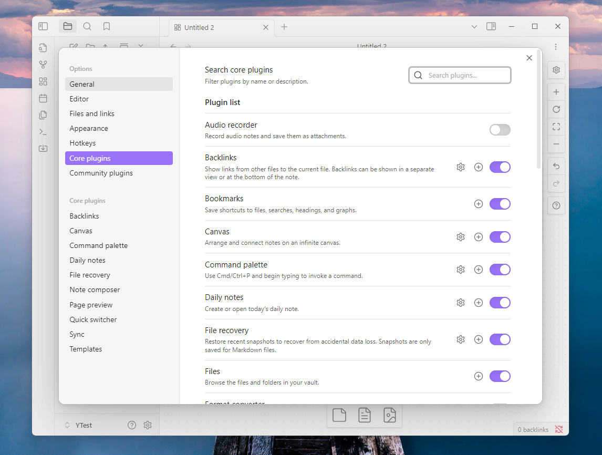
Task: Open Hotkeys settings section
Action: [119, 143]
